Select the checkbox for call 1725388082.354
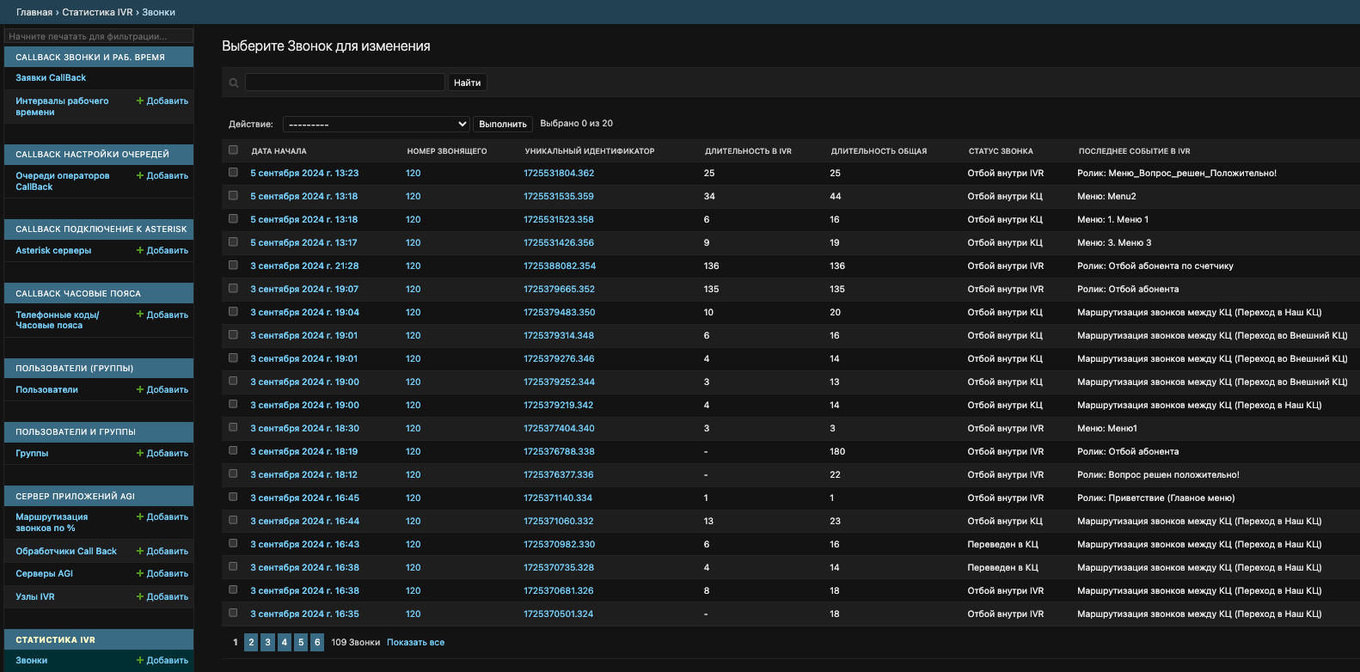 point(233,266)
